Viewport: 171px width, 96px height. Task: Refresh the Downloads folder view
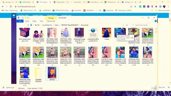[x=127, y=25]
